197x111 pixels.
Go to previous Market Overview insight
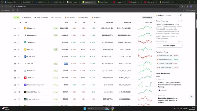coord(179,21)
